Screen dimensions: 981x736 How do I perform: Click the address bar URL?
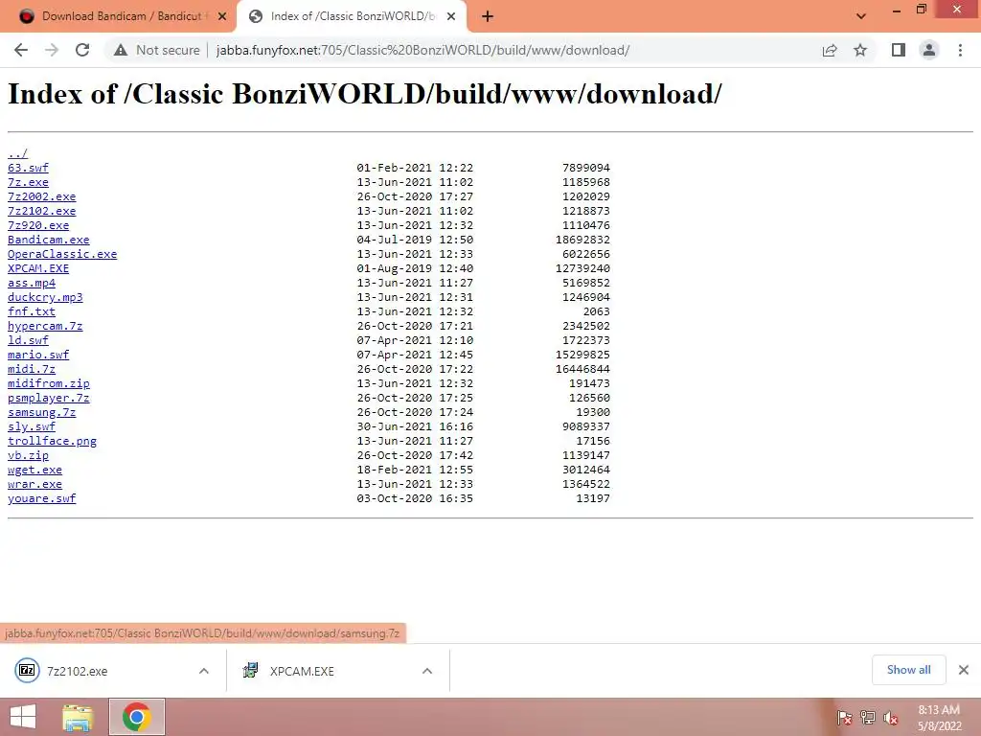coord(422,50)
